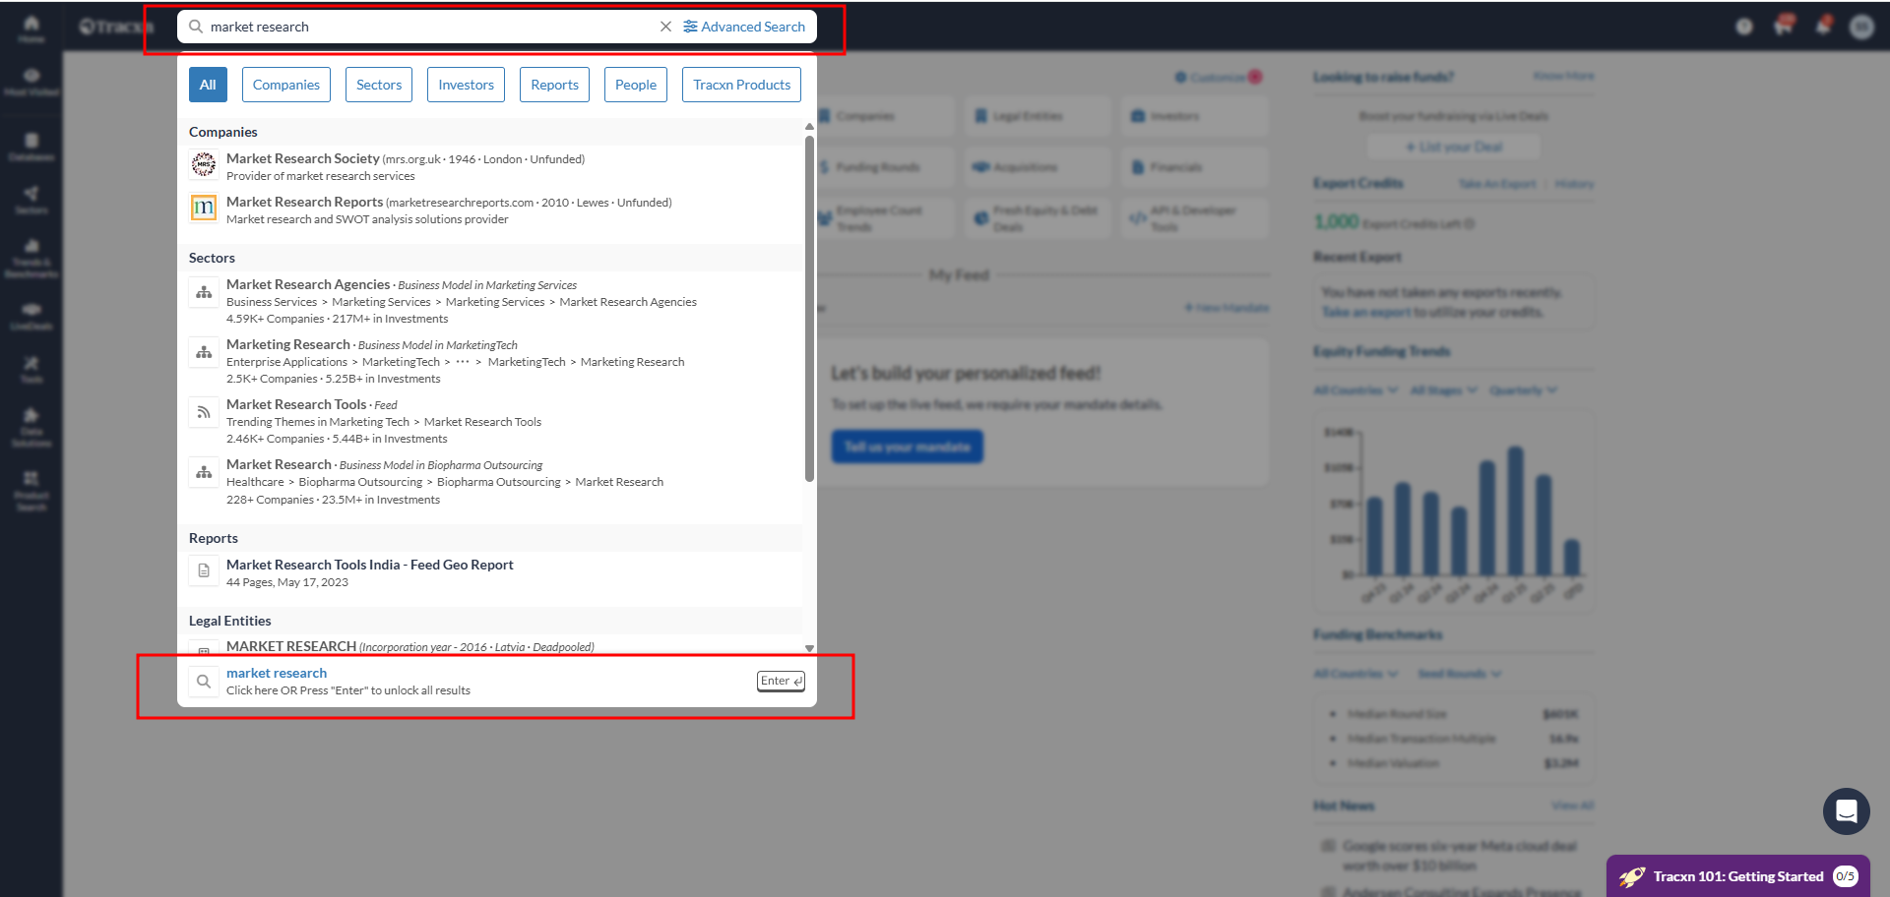Open Advanced Search
This screenshot has height=897, width=1890.
click(x=744, y=27)
